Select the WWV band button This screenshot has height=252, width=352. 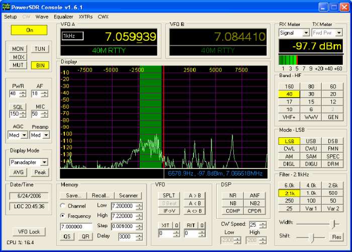311,117
